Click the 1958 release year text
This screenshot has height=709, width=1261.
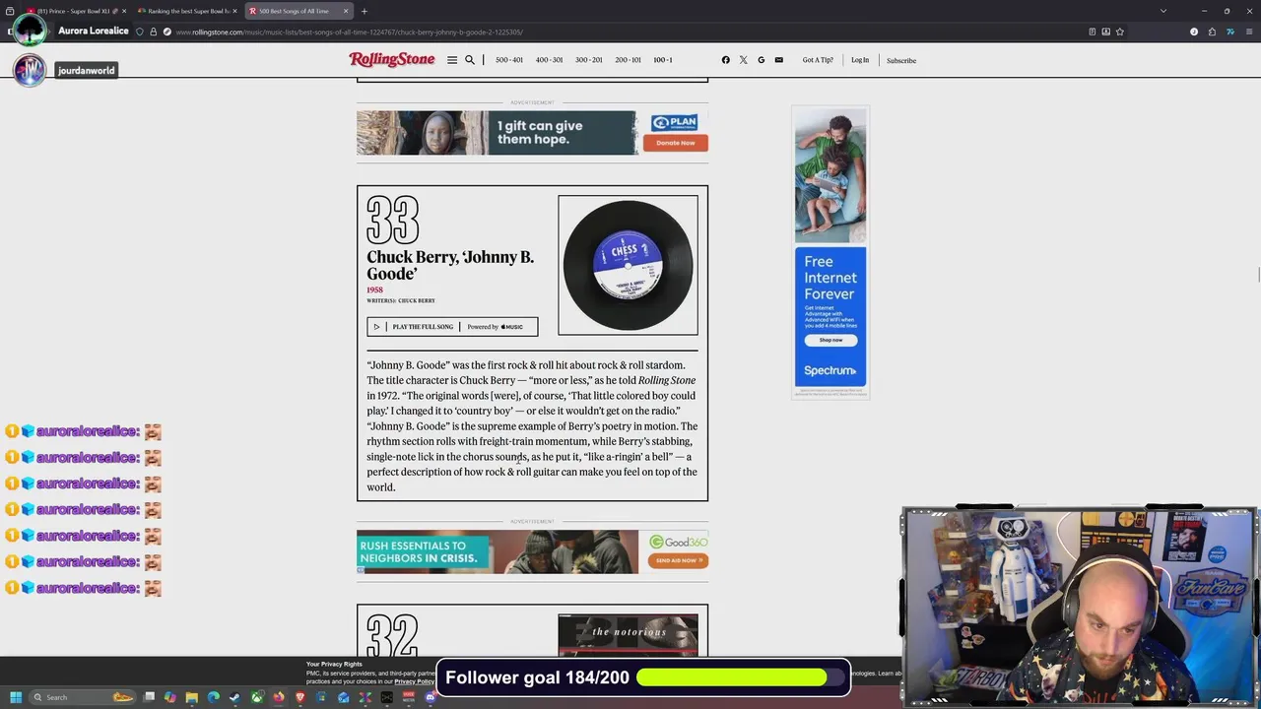[374, 290]
